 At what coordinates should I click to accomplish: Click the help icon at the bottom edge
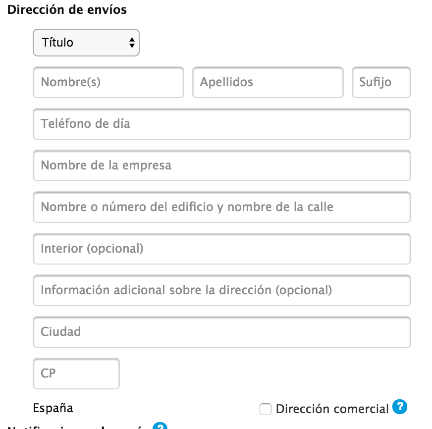[x=160, y=427]
